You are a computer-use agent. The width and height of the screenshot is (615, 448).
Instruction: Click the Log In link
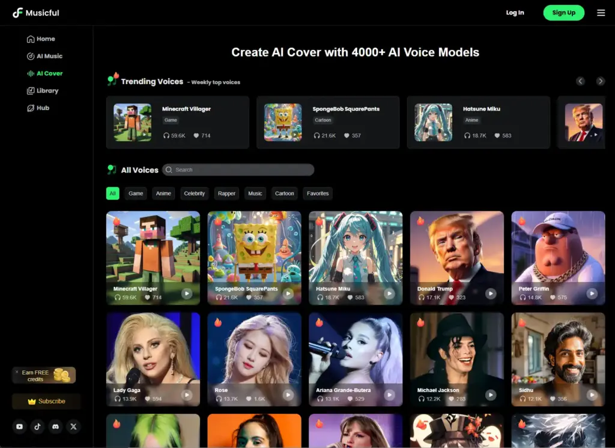tap(515, 13)
